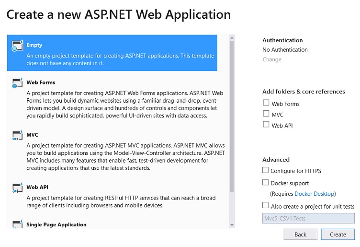Tick the Web API references checkbox
Image resolution: width=360 pixels, height=247 pixels.
coord(266,124)
